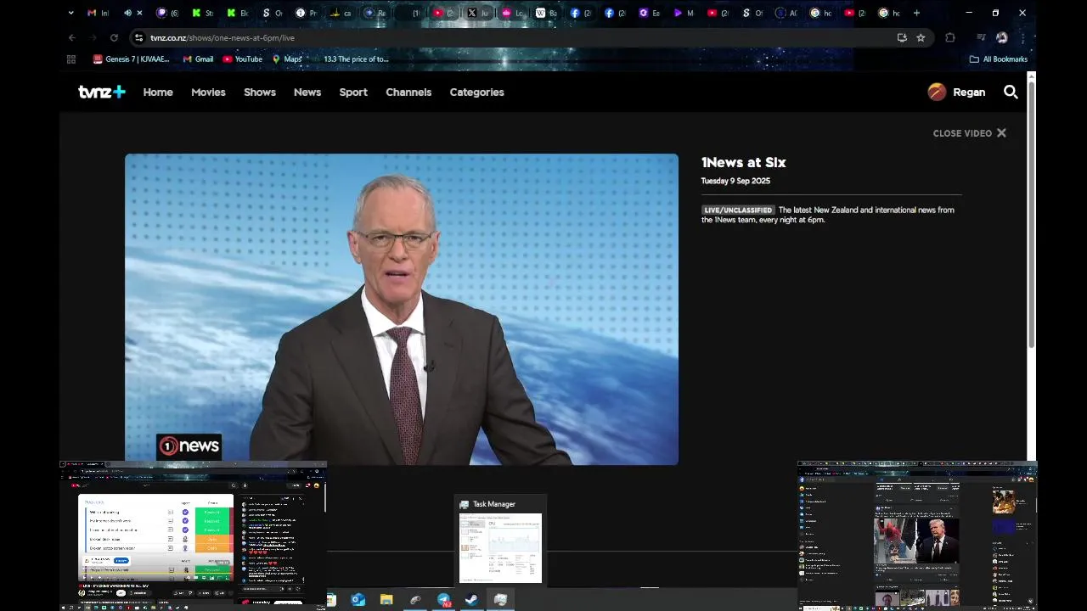Open the Gmail bookmark

point(198,59)
